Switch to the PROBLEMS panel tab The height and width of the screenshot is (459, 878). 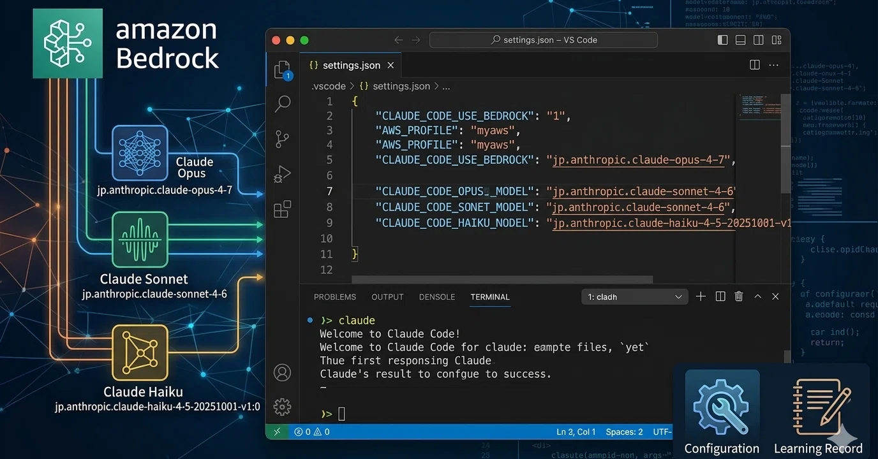(x=335, y=297)
